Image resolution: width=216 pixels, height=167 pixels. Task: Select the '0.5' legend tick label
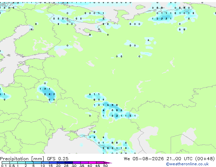coord(12,166)
